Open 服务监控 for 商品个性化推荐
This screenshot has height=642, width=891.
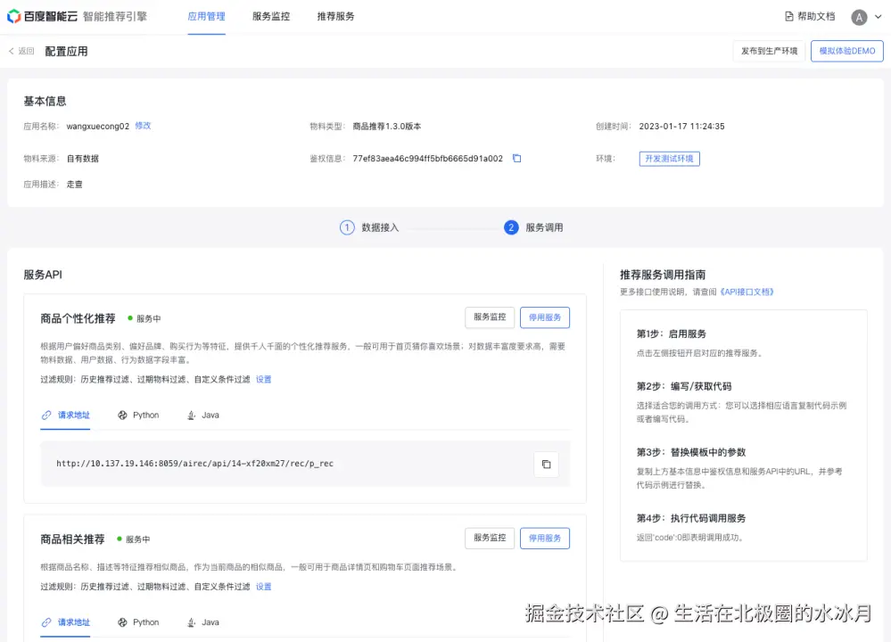(x=490, y=317)
